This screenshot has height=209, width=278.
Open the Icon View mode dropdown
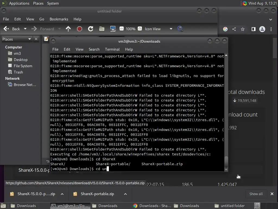159,29
